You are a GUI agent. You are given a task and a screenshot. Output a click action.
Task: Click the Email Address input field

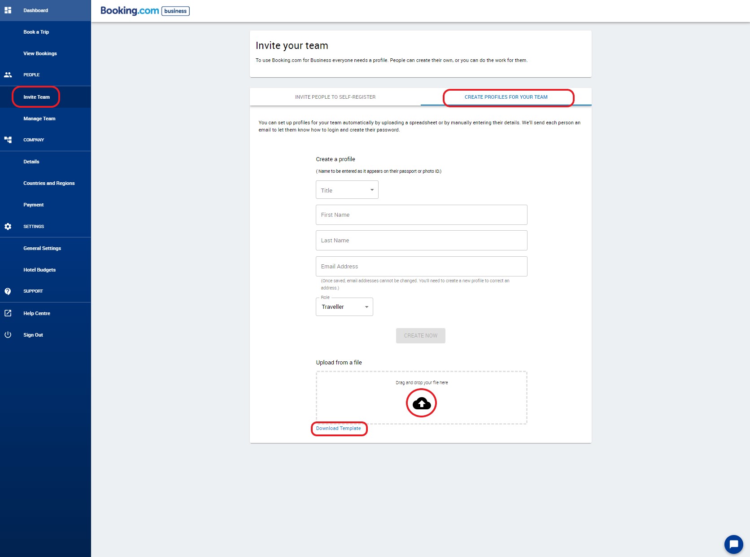(421, 266)
